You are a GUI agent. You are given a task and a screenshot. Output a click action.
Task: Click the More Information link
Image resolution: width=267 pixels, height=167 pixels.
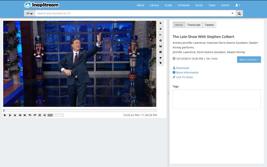pos(186,72)
